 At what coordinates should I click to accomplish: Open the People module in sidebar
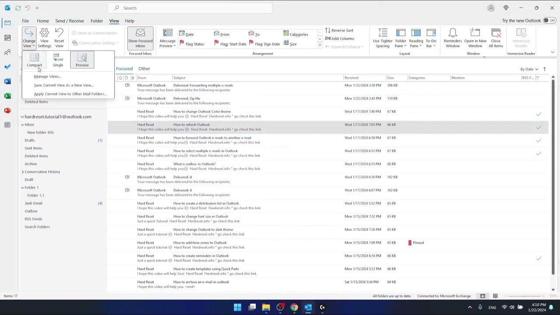point(7,52)
